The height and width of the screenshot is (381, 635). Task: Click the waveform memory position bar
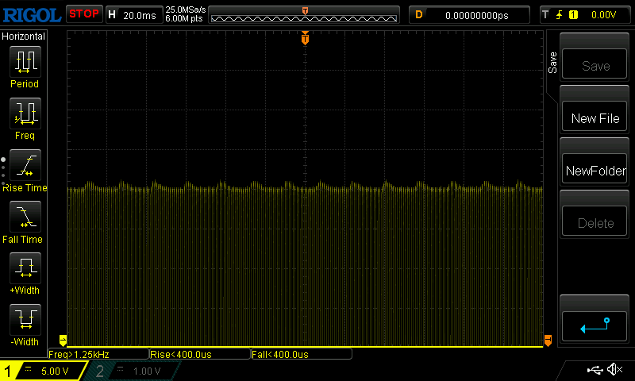coord(305,14)
